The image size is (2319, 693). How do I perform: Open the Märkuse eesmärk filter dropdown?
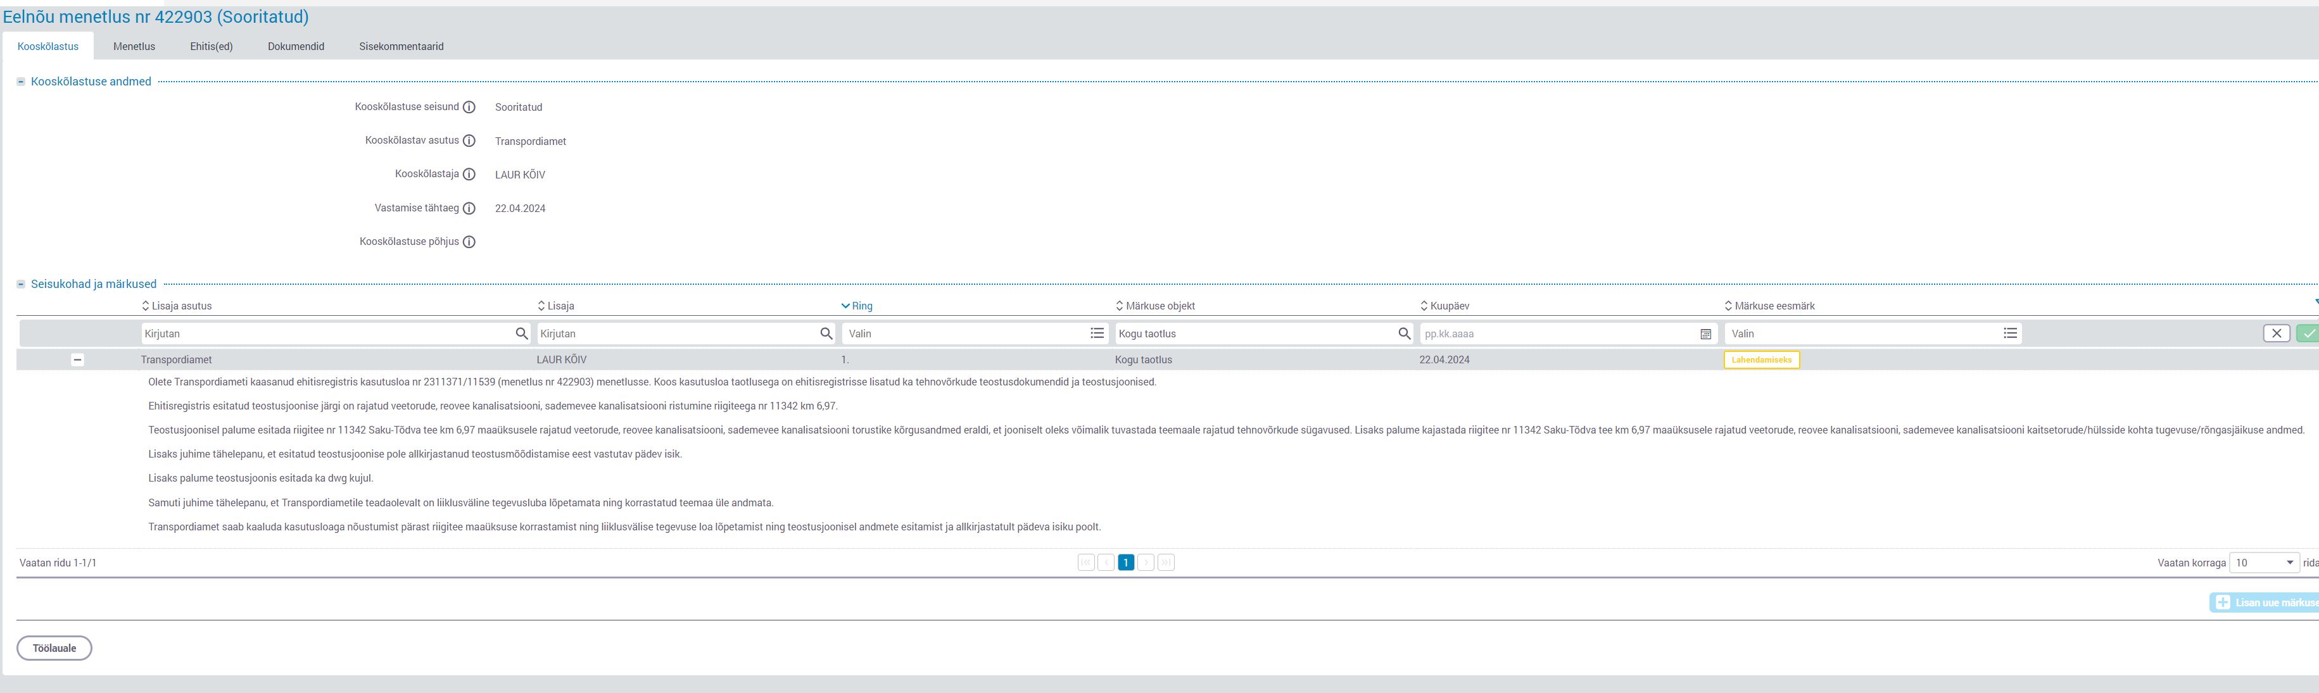1873,334
